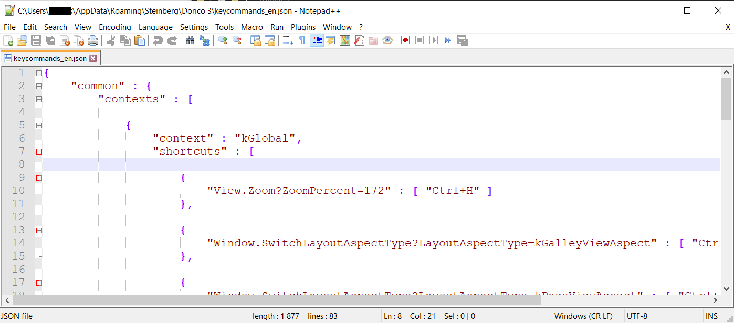The image size is (734, 323).
Task: Close the keycommands_en.json tab with red X
Action: (x=93, y=58)
